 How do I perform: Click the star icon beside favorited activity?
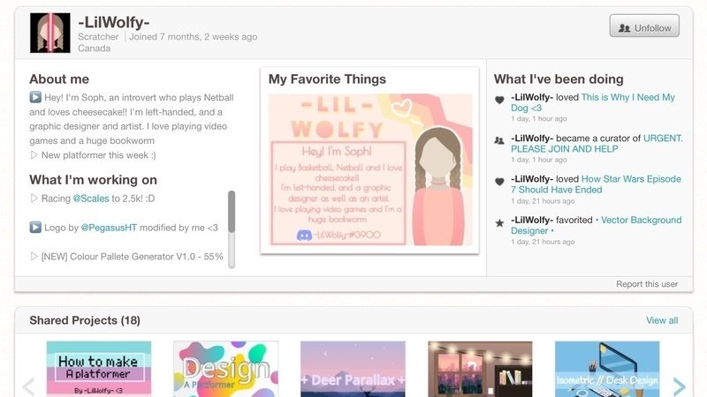[x=499, y=222]
